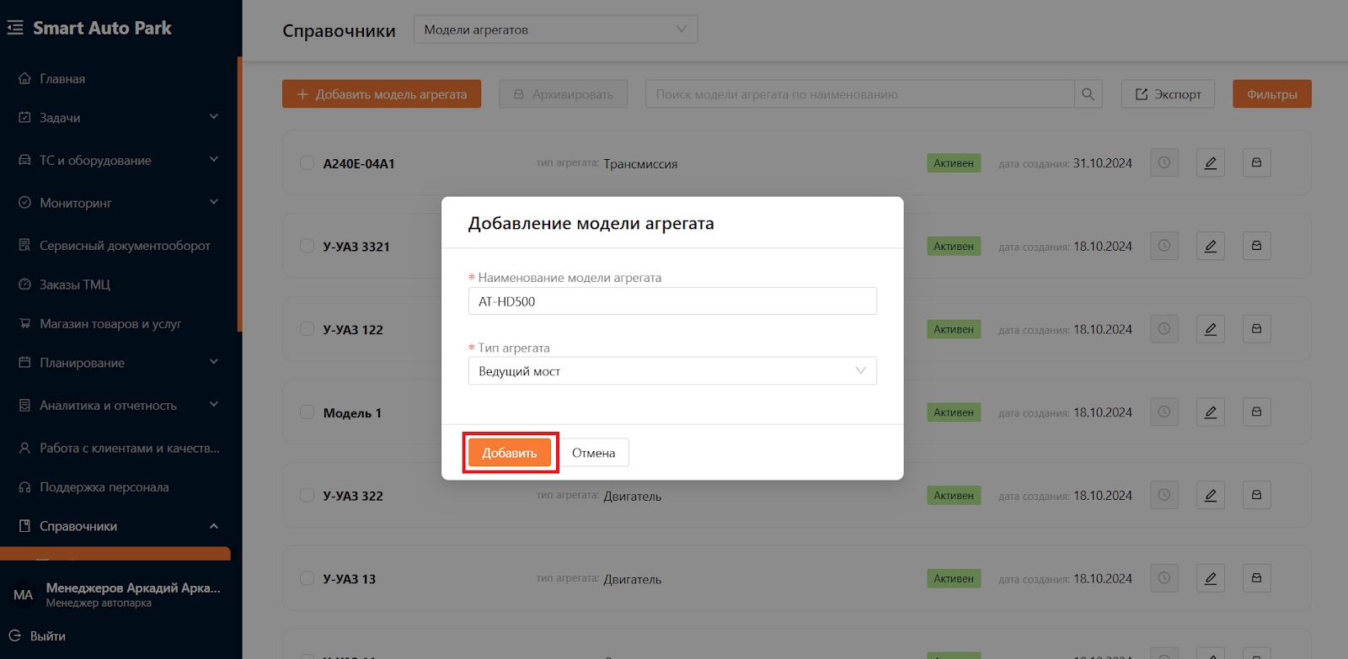Screen dimensions: 1348x659
Task: Click the Отмена button
Action: (x=593, y=453)
